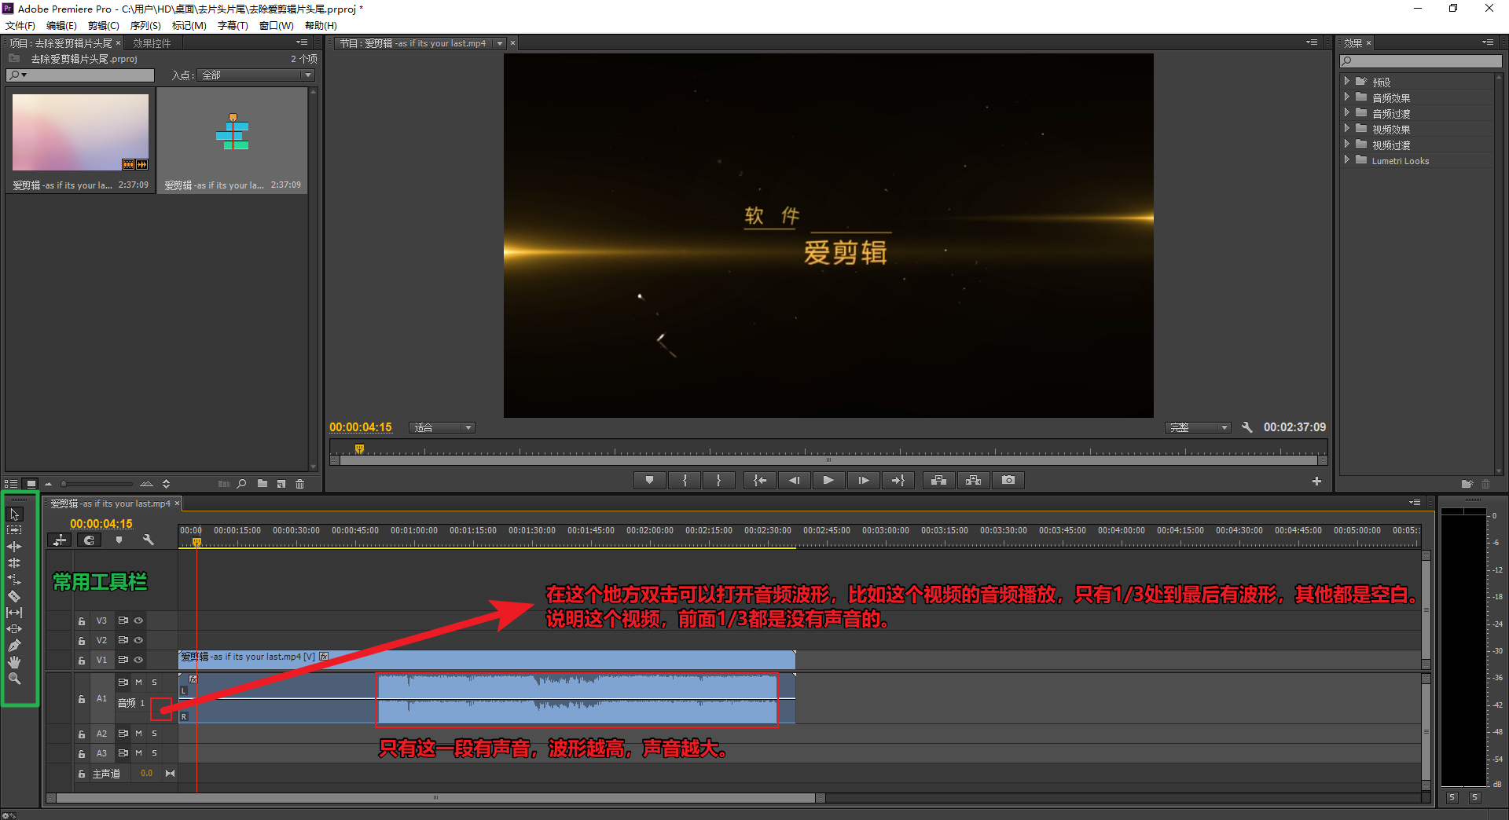Select the Track Select tool
1509x820 pixels.
14,530
